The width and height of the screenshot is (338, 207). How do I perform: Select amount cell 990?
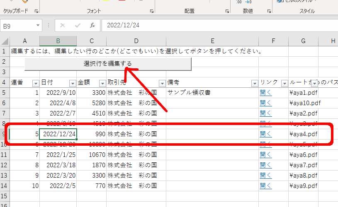pyautogui.click(x=92, y=134)
